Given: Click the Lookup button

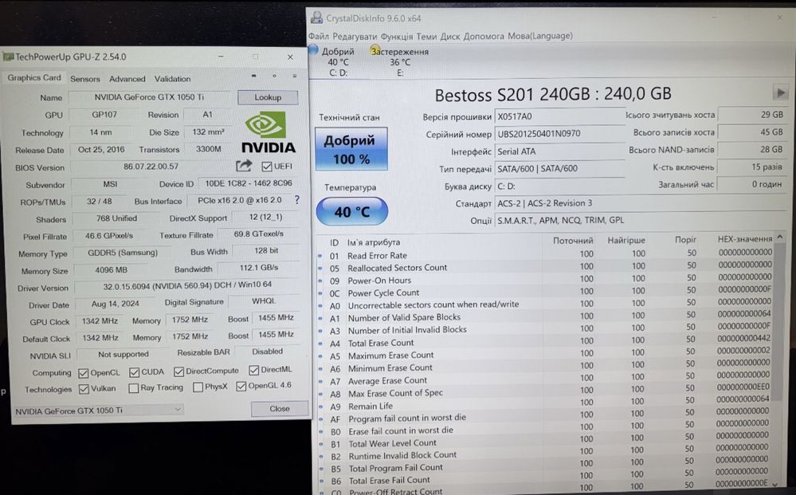Looking at the screenshot, I should (x=268, y=97).
